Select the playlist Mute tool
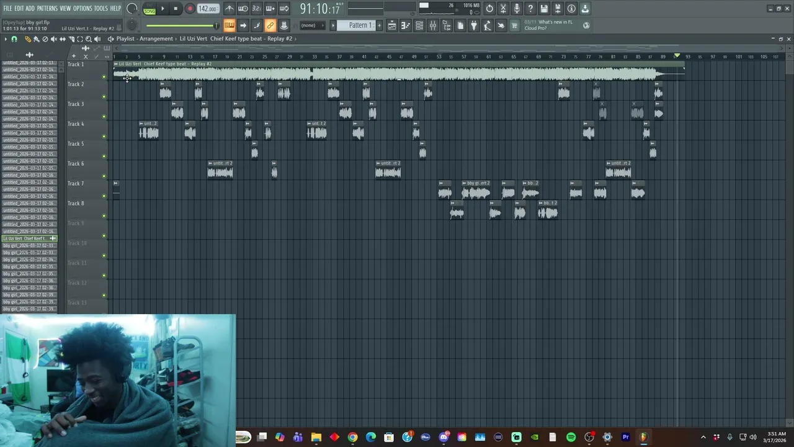This screenshot has height=447, width=794. (53, 39)
